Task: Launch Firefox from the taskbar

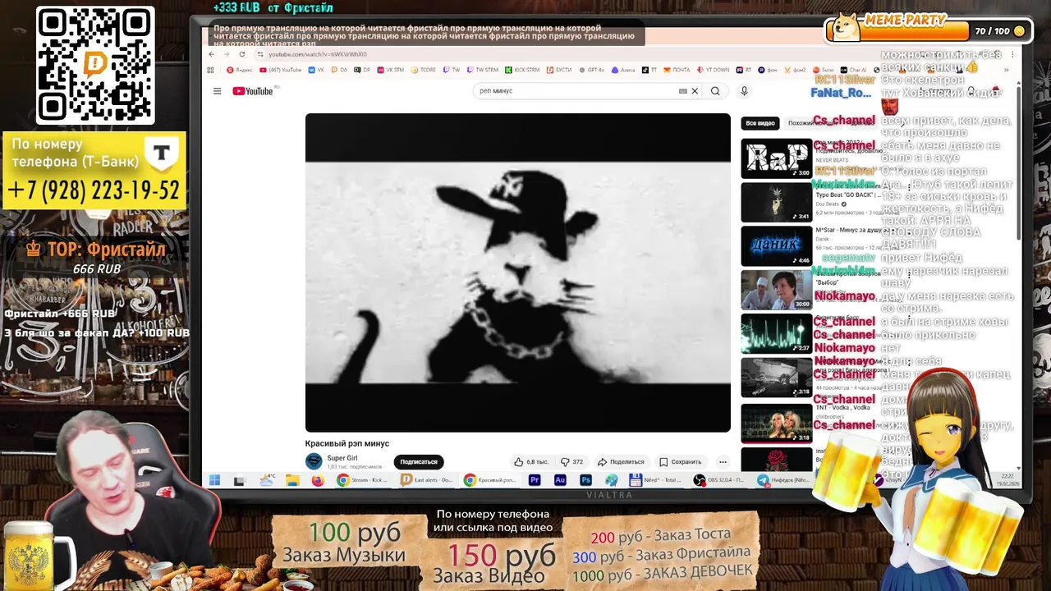Action: [318, 480]
